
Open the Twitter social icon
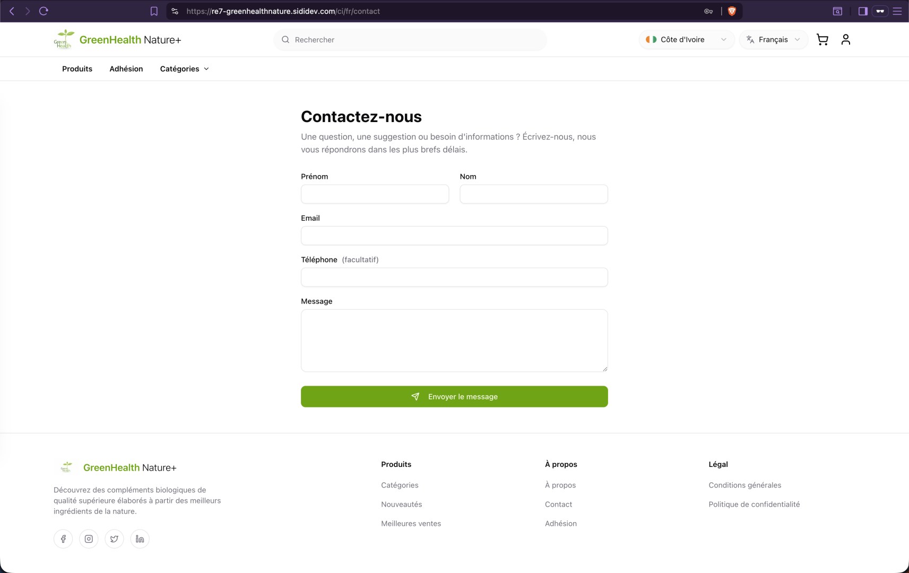point(114,539)
